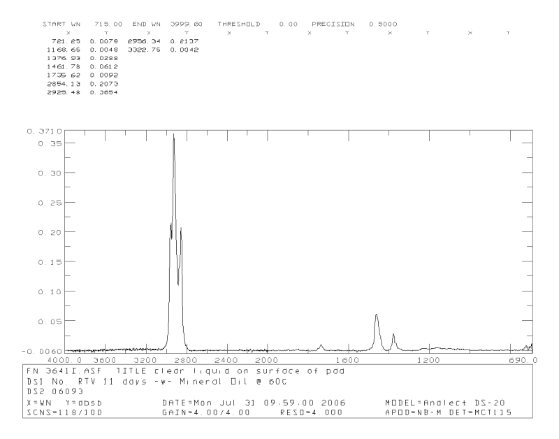Click the x-axis tick label 3200
The image size is (559, 439).
tap(145, 360)
